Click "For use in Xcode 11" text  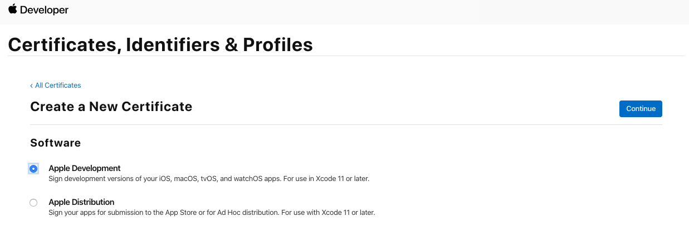[337, 179]
